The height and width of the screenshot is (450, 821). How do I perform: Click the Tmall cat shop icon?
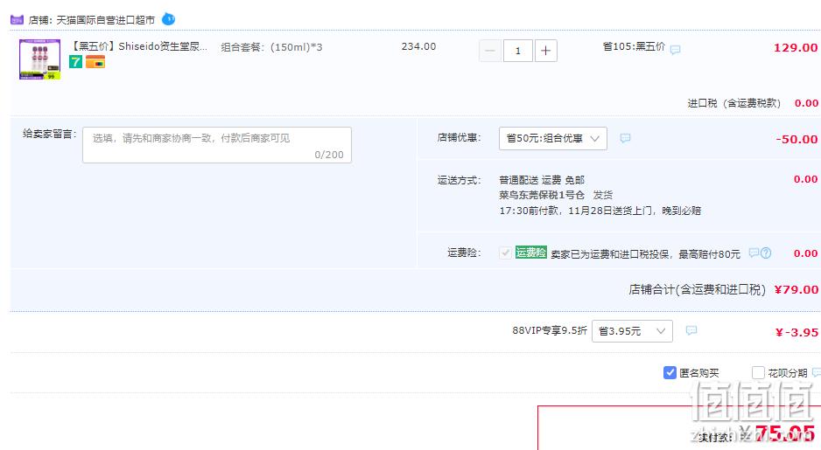tap(17, 20)
